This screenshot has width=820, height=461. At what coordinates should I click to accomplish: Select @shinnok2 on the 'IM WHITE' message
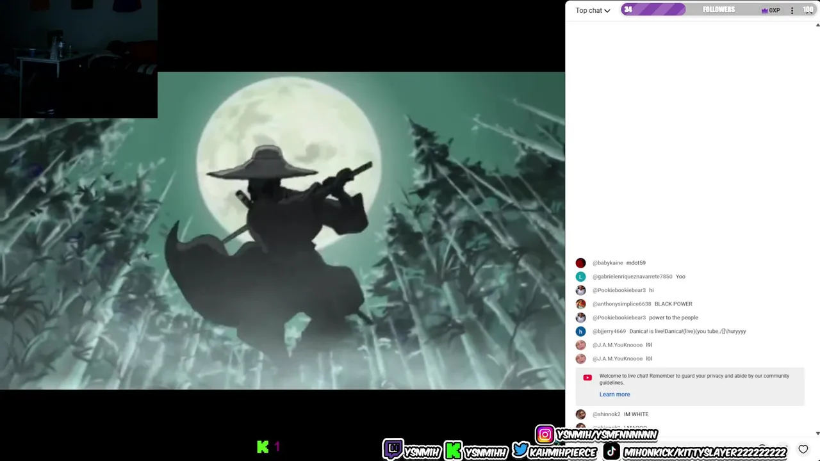[x=606, y=414]
